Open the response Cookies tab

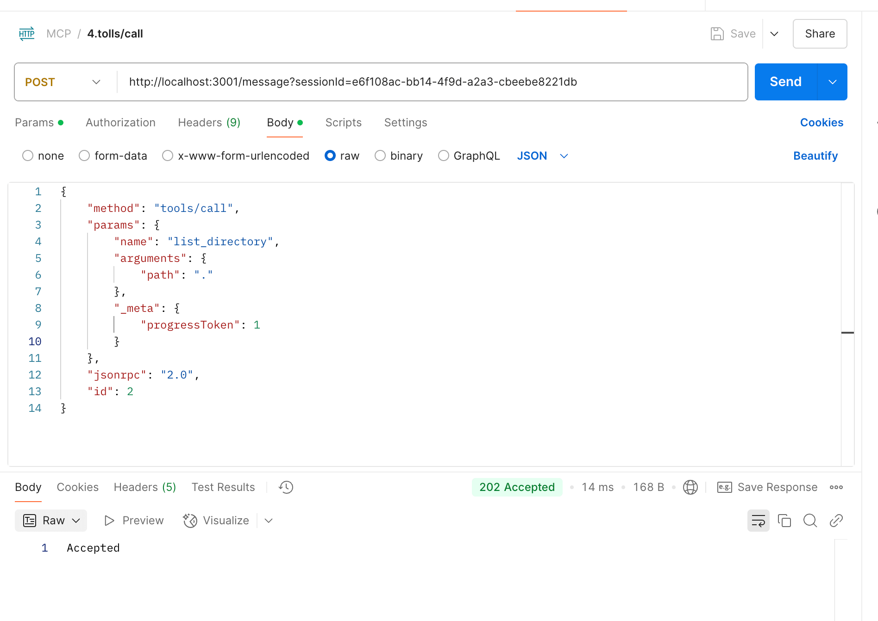click(x=78, y=487)
